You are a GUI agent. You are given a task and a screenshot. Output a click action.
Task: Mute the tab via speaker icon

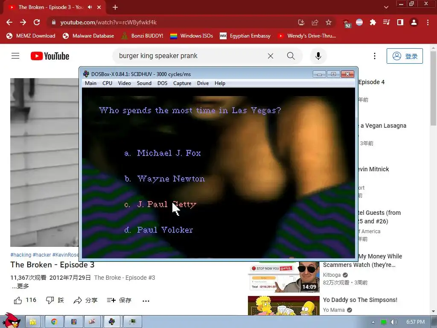[x=90, y=7]
